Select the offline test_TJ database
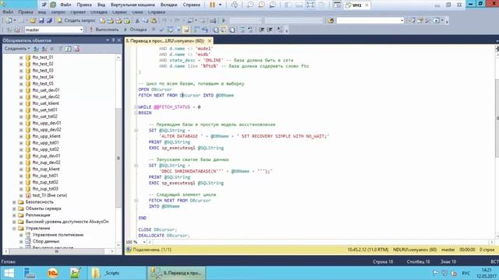Screen dimensions: 499x280 tap(50, 195)
